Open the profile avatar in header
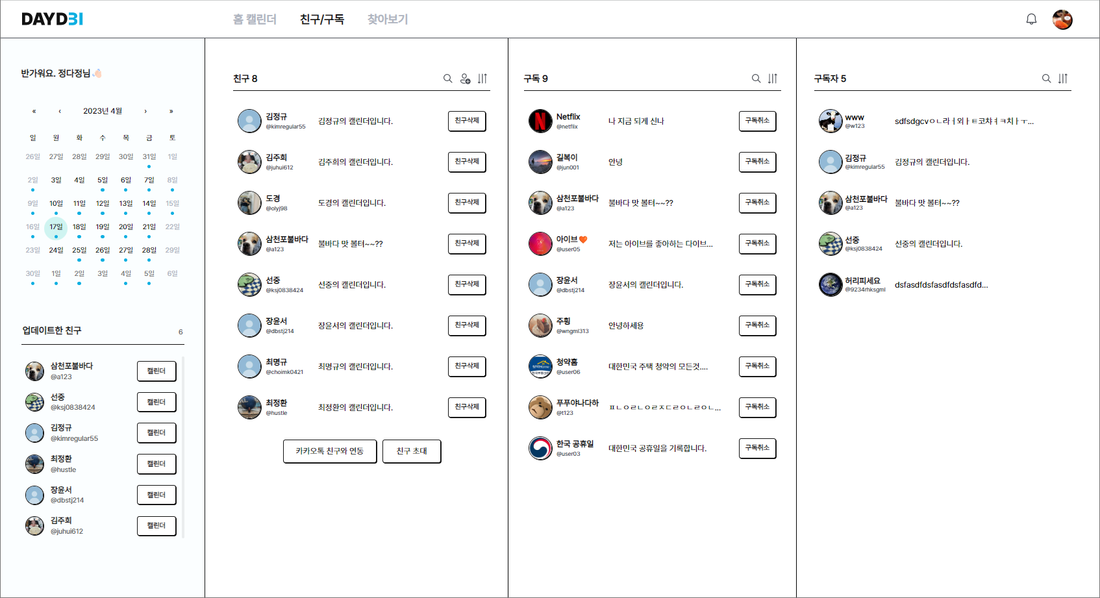1100x598 pixels. [1062, 19]
